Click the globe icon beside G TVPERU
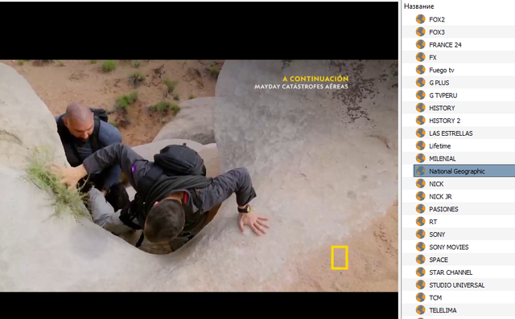Image resolution: width=515 pixels, height=319 pixels. tap(420, 95)
